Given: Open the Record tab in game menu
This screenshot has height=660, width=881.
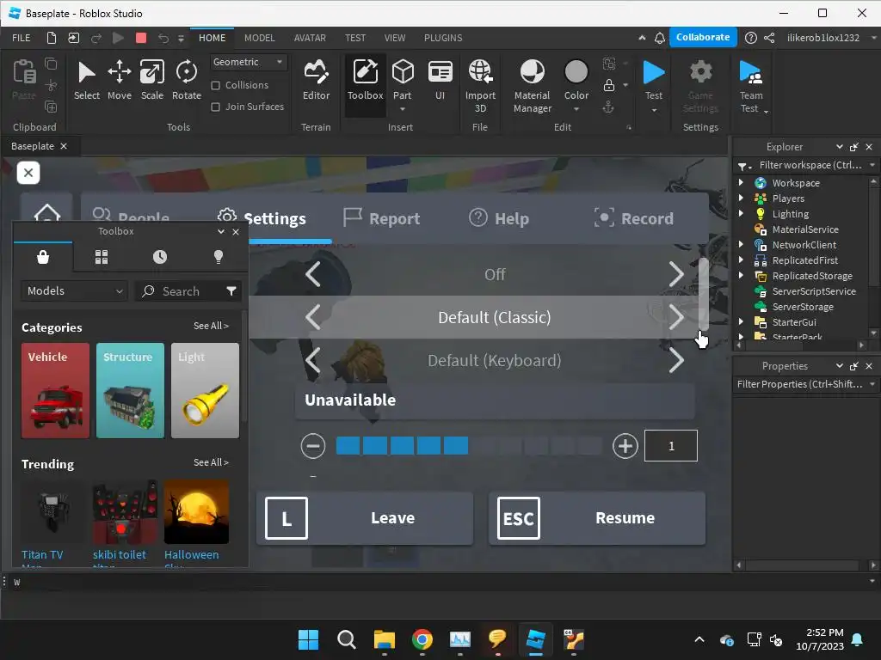Looking at the screenshot, I should [x=633, y=217].
